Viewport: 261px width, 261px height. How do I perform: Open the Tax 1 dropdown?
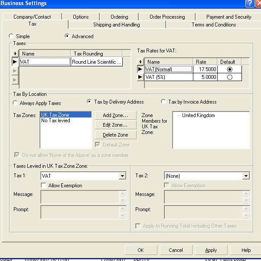click(122, 176)
